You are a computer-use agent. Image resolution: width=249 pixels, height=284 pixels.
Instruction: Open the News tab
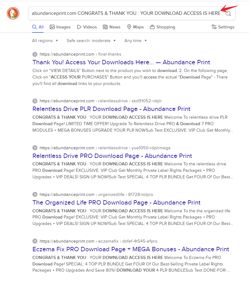click(x=112, y=27)
